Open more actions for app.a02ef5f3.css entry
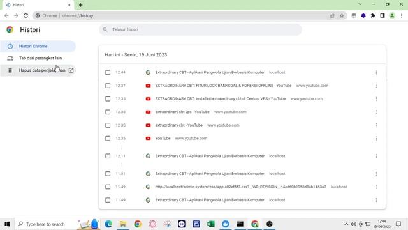Screen dimensions: 408x230 tap(377, 187)
